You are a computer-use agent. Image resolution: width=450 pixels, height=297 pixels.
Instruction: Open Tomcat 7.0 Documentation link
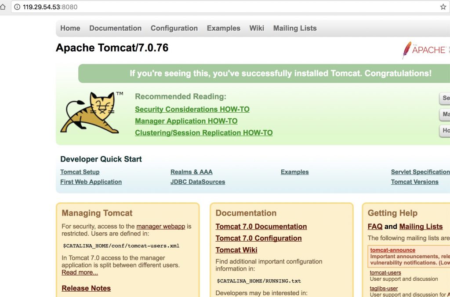[x=261, y=227]
